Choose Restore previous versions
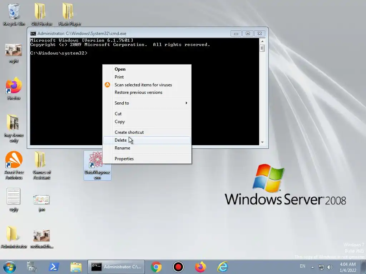 pos(147,92)
